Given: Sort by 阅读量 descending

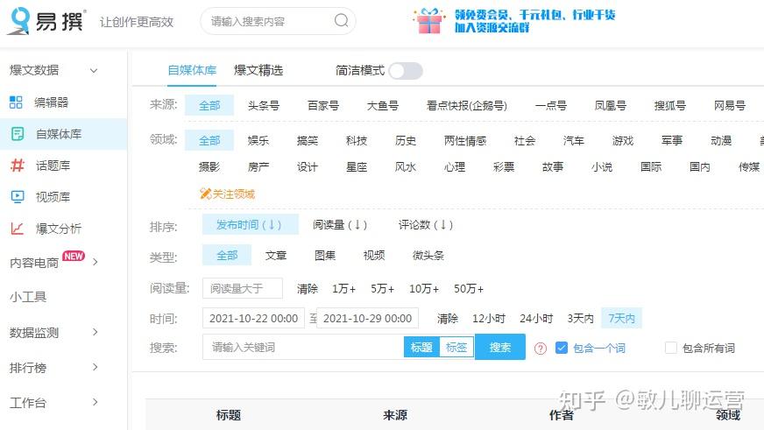Looking at the screenshot, I should point(340,224).
